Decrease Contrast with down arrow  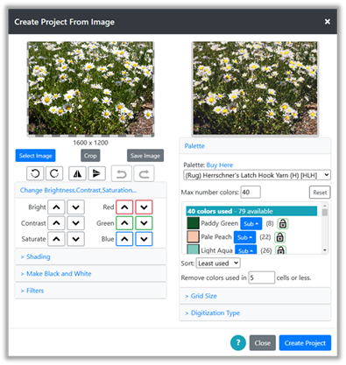pyautogui.click(x=76, y=223)
